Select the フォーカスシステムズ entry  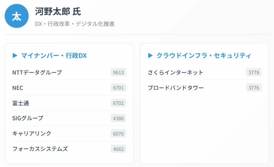40,149
